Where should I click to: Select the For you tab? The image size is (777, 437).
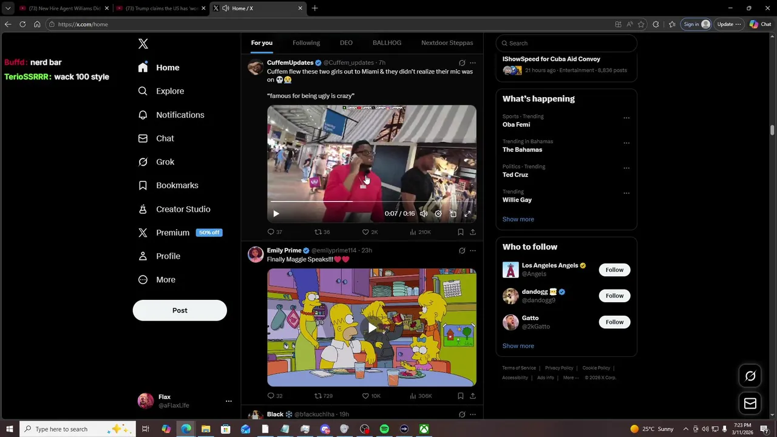[x=262, y=42]
